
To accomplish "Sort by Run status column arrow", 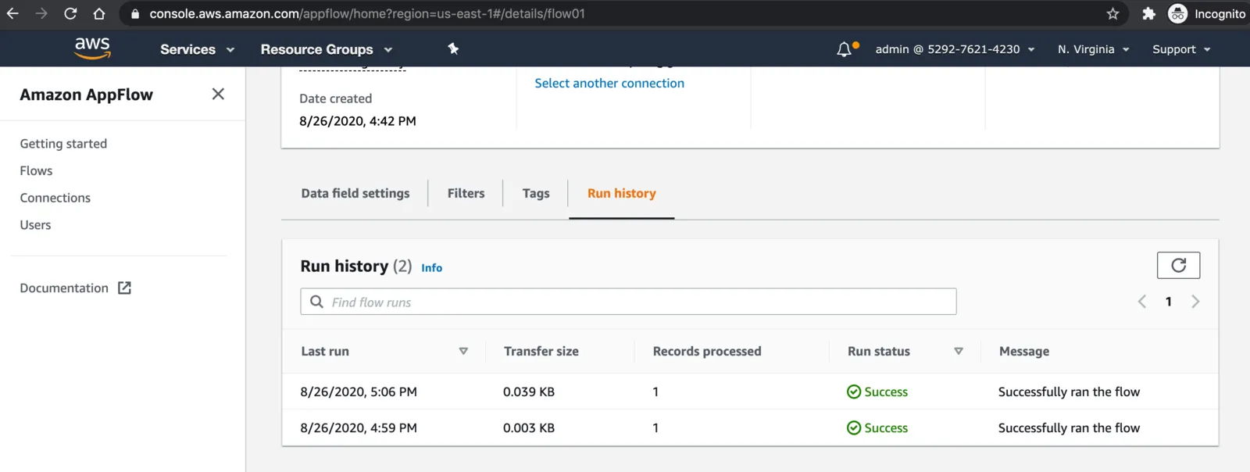I will point(959,352).
